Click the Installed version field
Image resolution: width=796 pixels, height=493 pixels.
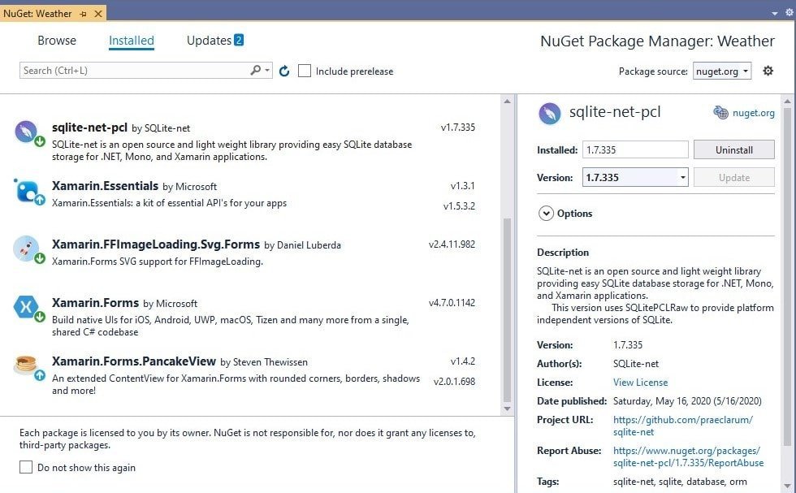click(635, 149)
